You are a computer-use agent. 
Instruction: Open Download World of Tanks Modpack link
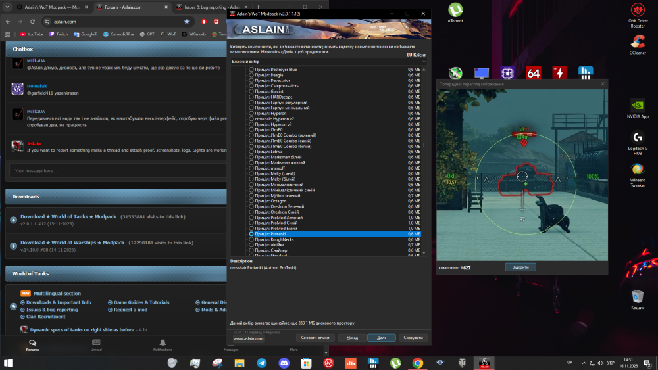68,217
